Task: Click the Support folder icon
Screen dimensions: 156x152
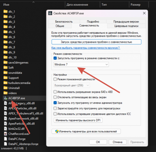Action: coord(6,78)
